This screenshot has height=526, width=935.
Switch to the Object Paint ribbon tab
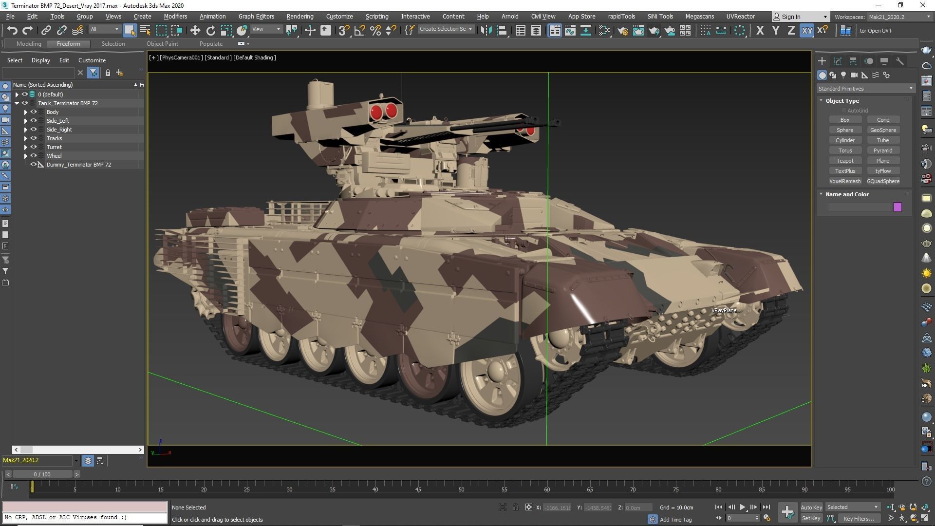click(x=162, y=44)
